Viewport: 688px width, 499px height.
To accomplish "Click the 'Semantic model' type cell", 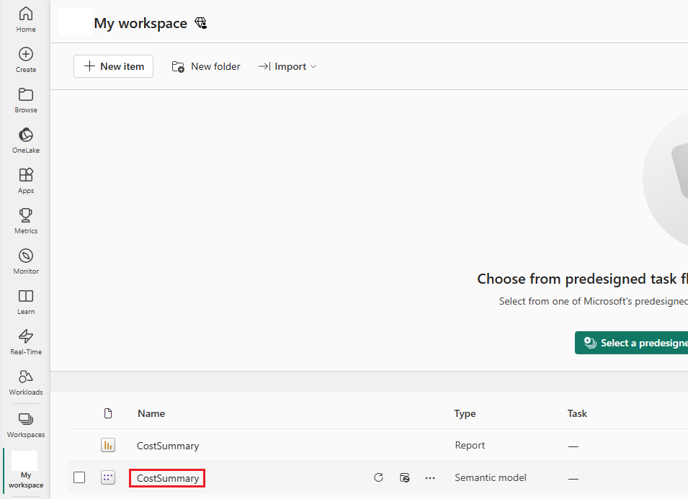I will click(x=491, y=477).
